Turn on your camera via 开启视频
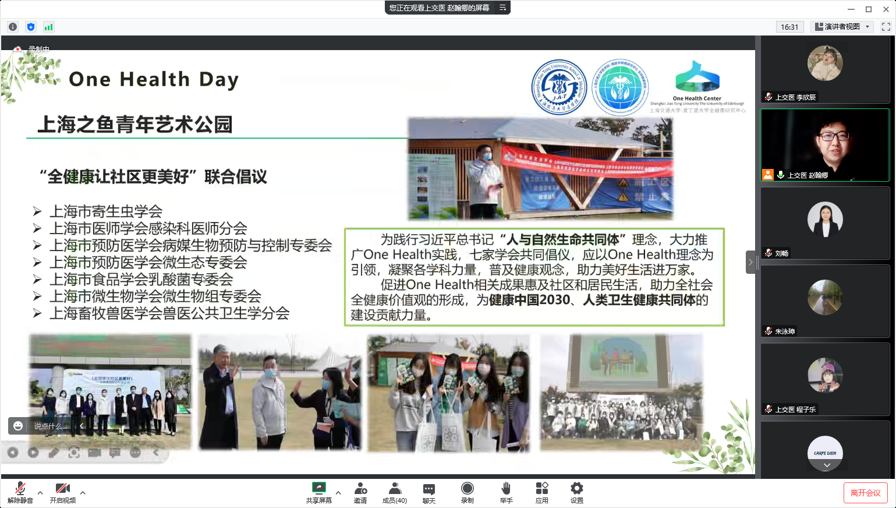 click(x=63, y=492)
